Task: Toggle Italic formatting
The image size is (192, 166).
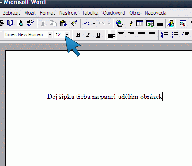Action: pyautogui.click(x=88, y=35)
